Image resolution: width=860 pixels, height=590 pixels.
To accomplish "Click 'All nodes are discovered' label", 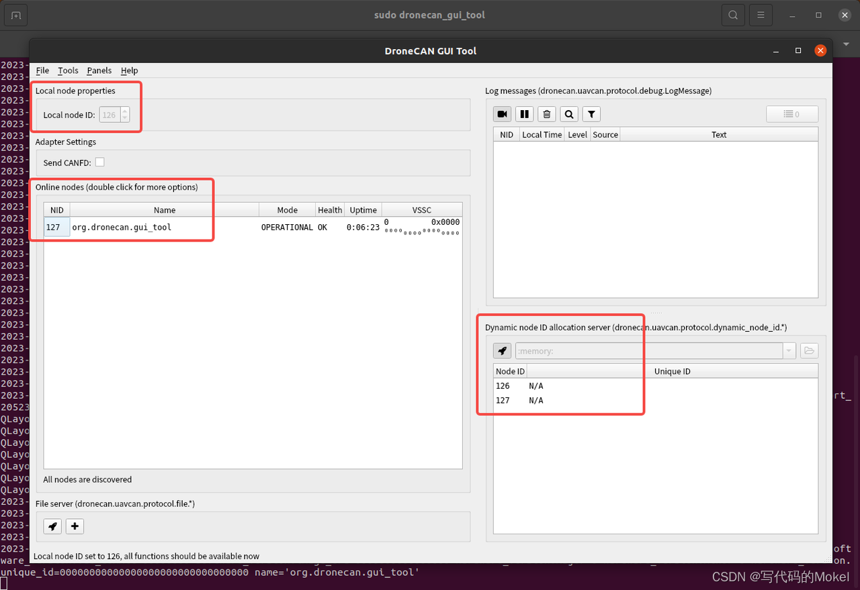I will pos(87,479).
